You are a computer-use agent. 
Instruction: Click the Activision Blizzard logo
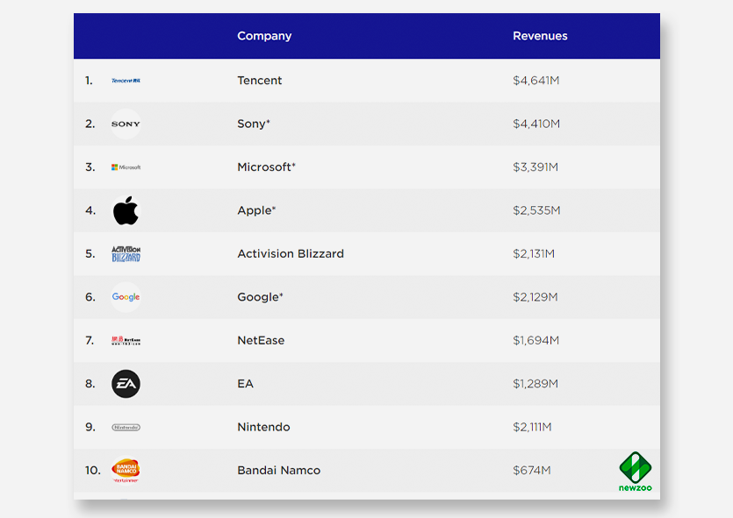click(126, 254)
